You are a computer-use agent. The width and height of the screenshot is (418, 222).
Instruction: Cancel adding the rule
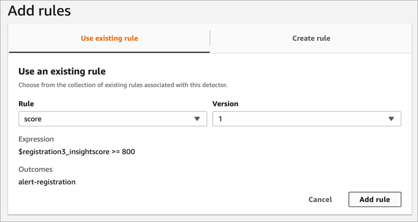tap(320, 199)
